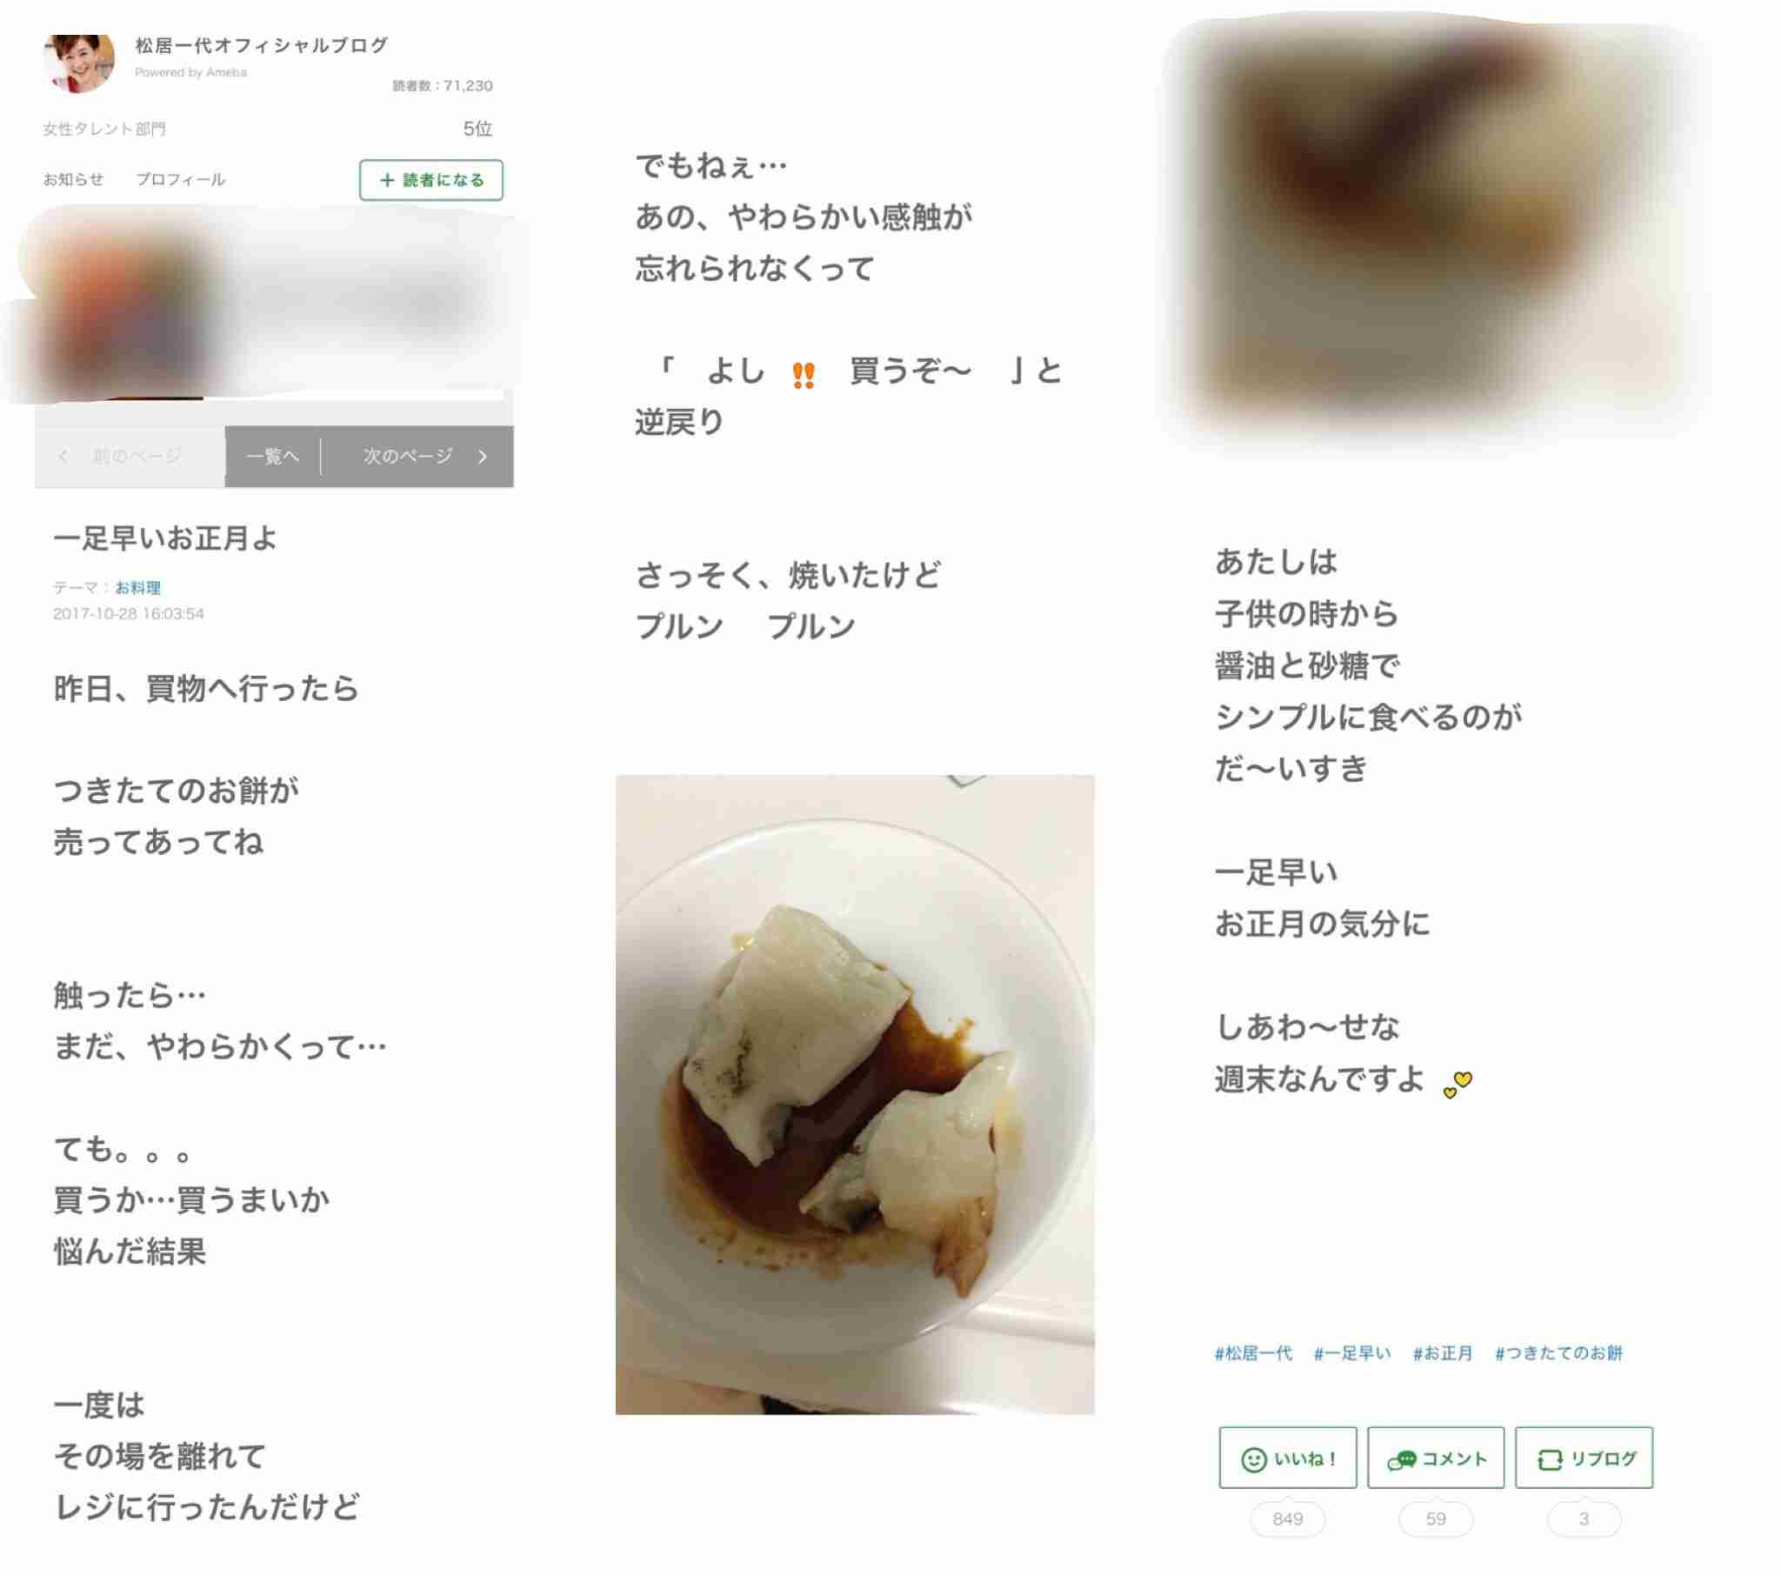Click the blog author's profile avatar
The height and width of the screenshot is (1576, 1781).
[78, 63]
